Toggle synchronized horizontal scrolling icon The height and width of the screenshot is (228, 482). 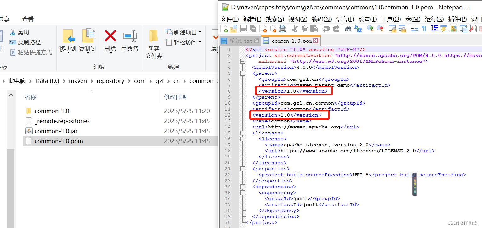click(402, 29)
